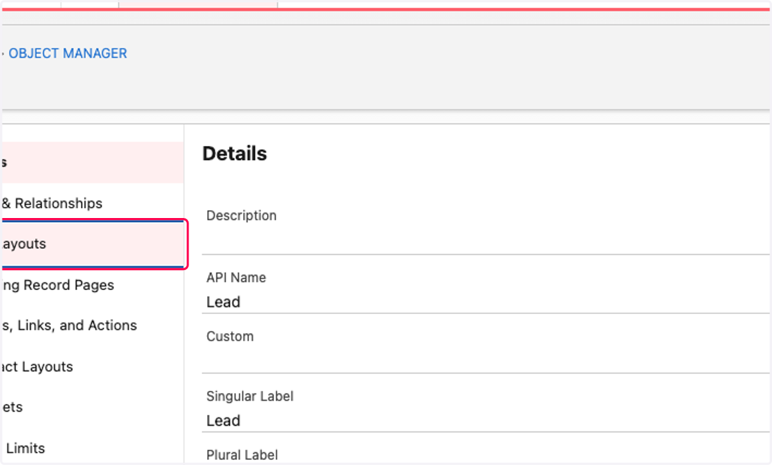Click the Singular Label field label
The height and width of the screenshot is (465, 772).
pos(250,397)
